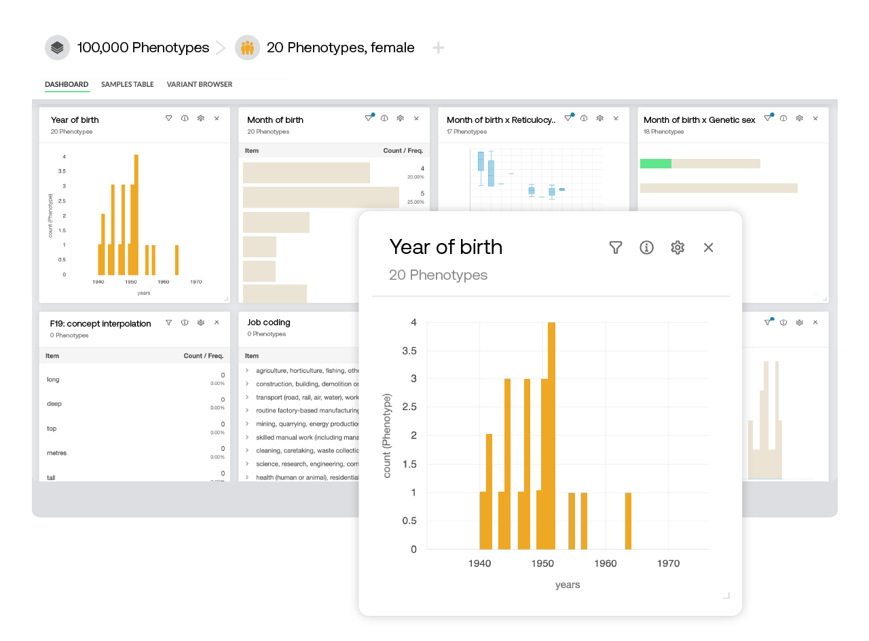Open settings gear on the Month of birth card
The image size is (869, 641).
(x=400, y=117)
